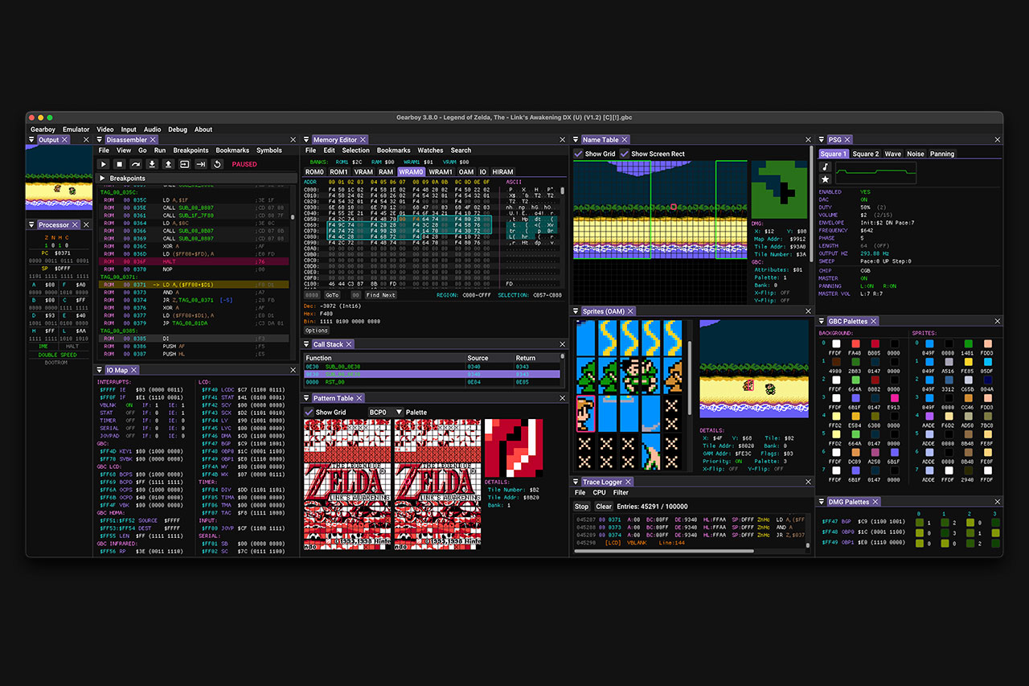Screen dimensions: 1029x686
Task: Select the Wave tab in PSG
Action: click(893, 154)
